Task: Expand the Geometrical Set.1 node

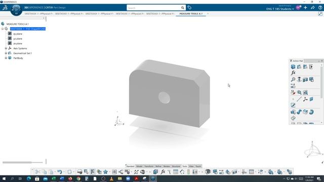Action: 6,53
